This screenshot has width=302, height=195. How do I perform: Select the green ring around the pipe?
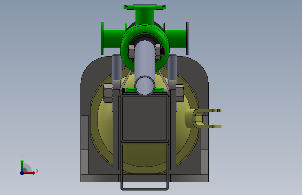point(145,48)
